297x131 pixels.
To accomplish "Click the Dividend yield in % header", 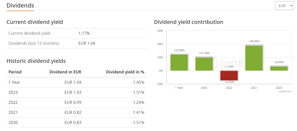I will [125, 72].
